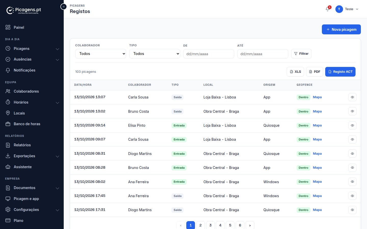367x229 pixels.
Task: Open the notifications bell icon
Action: pos(328,9)
